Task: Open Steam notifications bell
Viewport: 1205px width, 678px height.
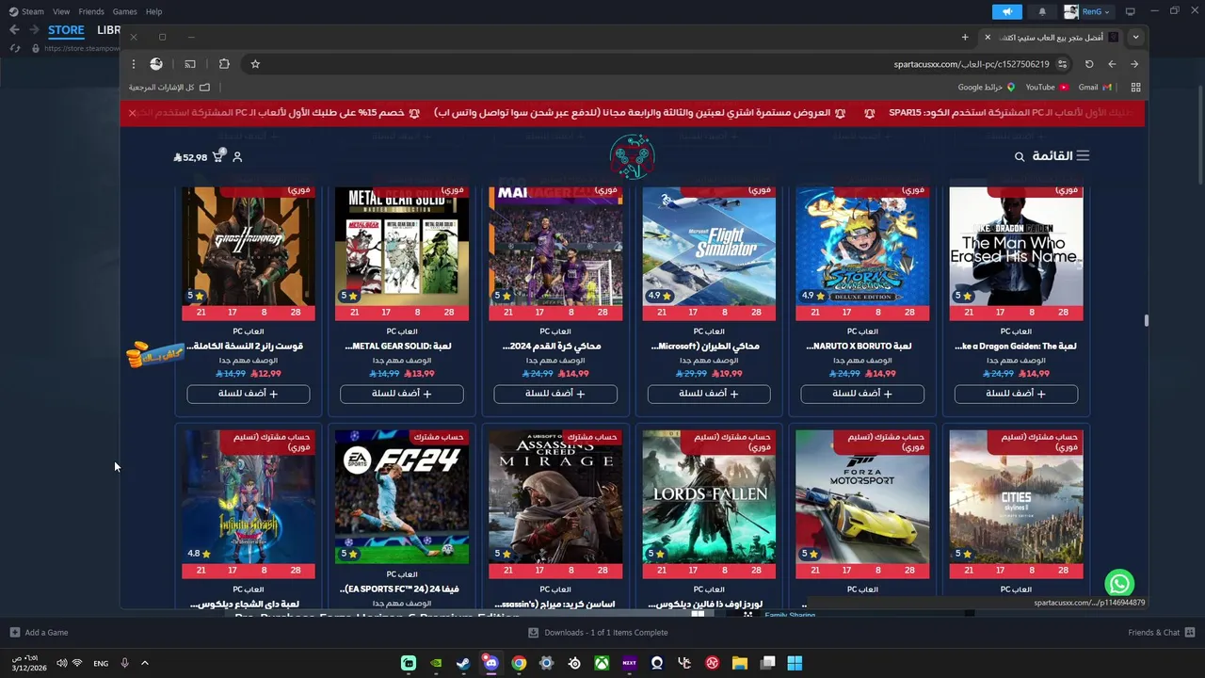Action: tap(1042, 11)
